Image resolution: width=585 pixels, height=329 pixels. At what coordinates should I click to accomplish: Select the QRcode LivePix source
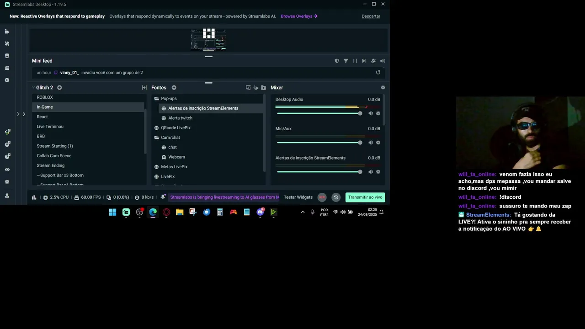pyautogui.click(x=207, y=128)
